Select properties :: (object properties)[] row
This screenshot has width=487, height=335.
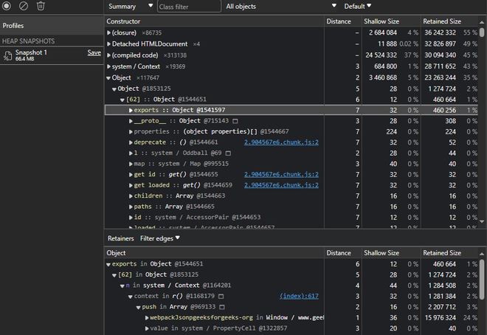pyautogui.click(x=291, y=131)
